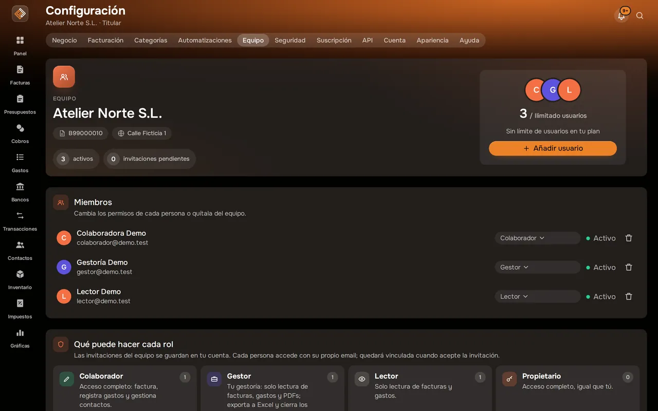Open Gráficas from the sidebar

[x=20, y=338]
